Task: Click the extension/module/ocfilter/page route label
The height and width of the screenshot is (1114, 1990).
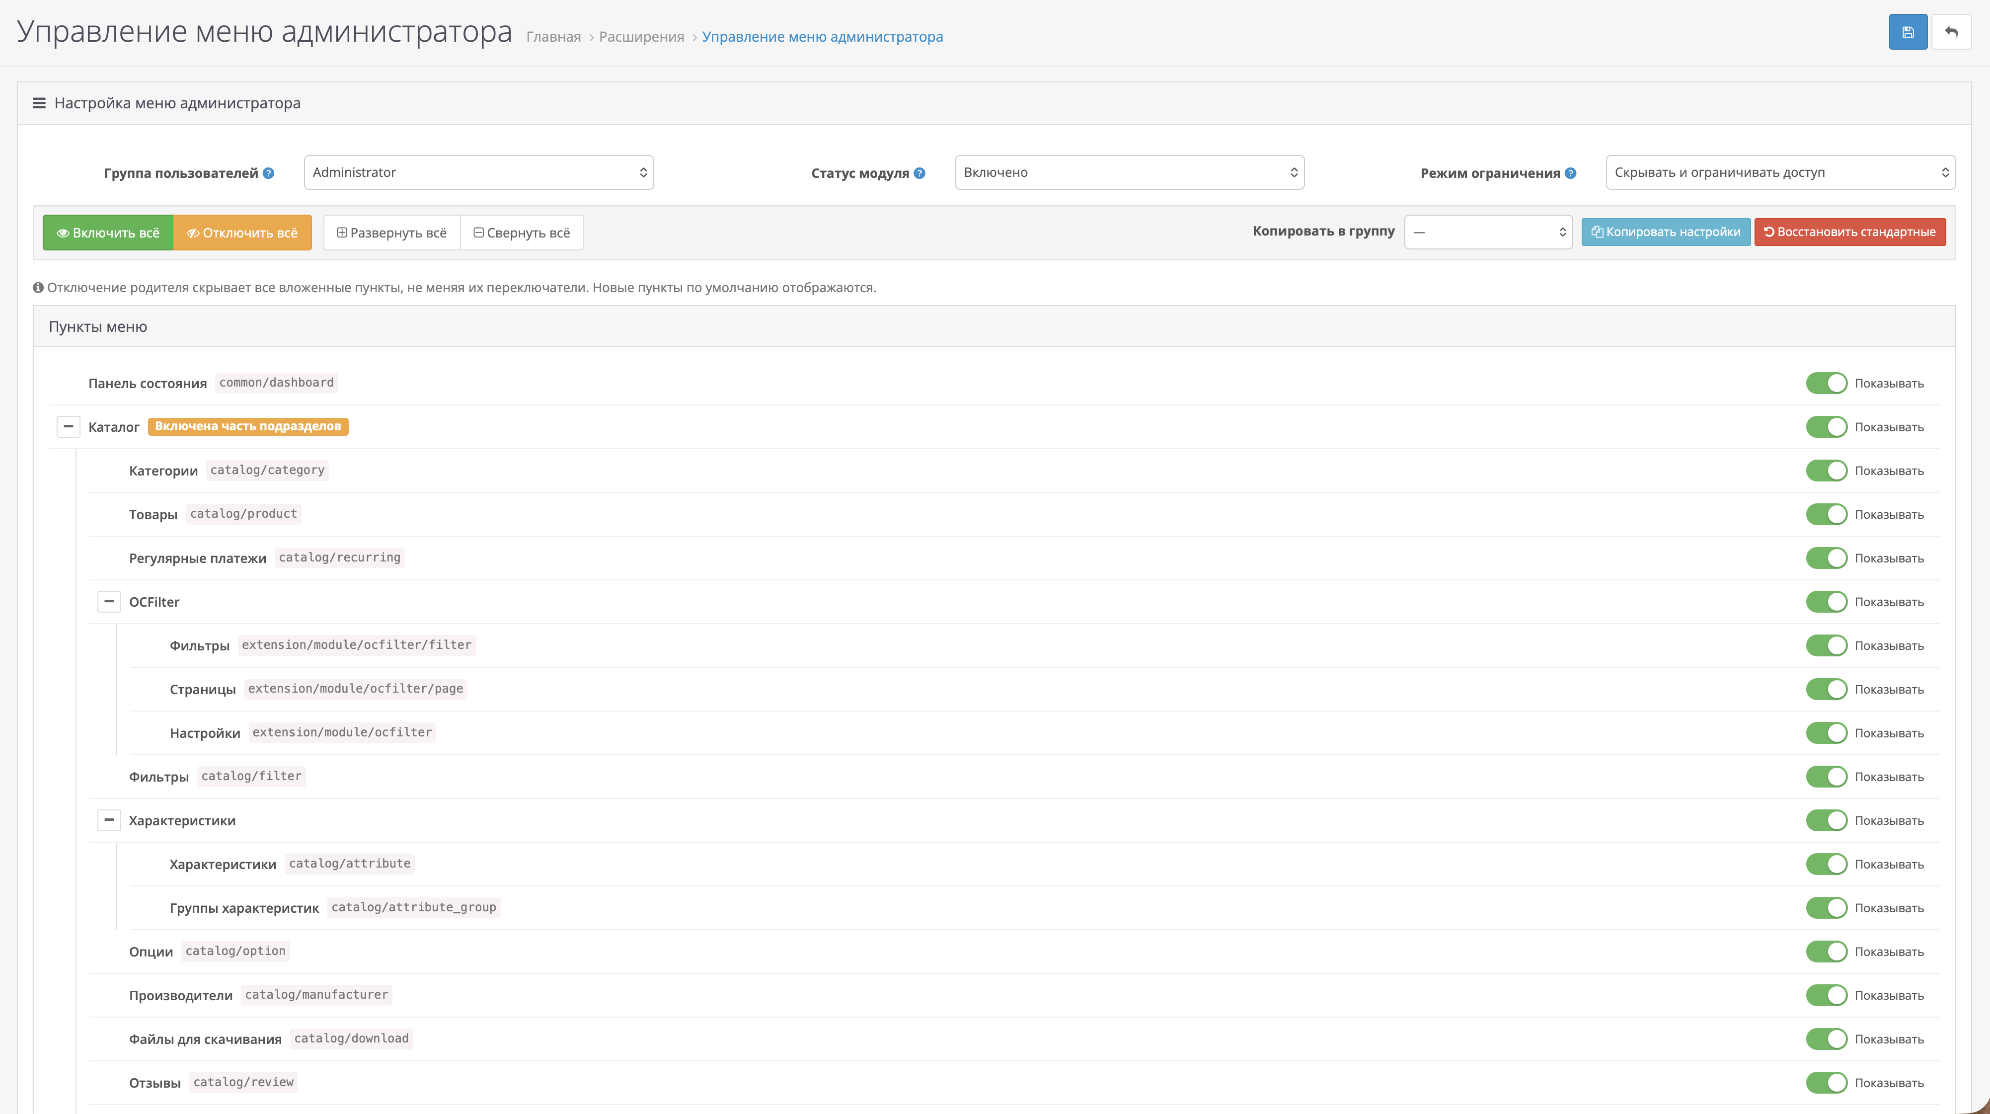Action: 355,688
